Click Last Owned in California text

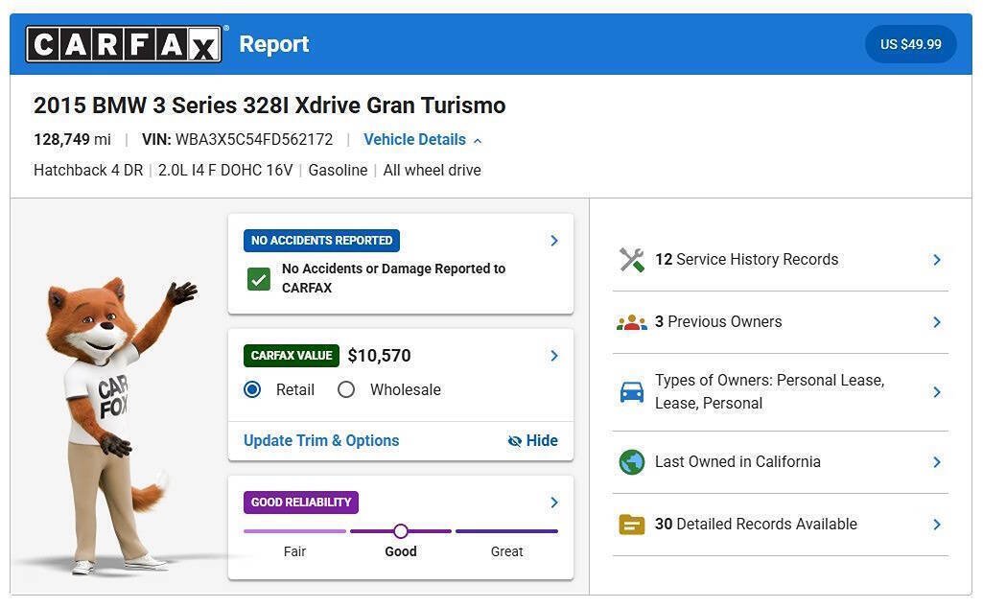click(737, 462)
